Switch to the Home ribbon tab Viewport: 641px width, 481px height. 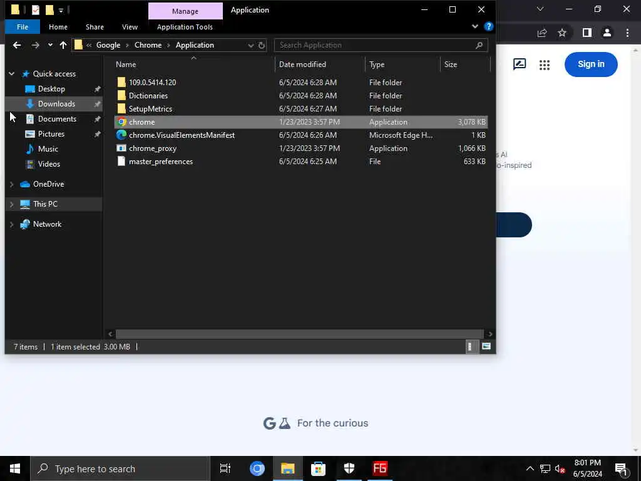pyautogui.click(x=58, y=27)
